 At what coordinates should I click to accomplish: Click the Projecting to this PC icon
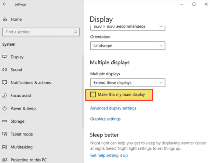coord(5,159)
